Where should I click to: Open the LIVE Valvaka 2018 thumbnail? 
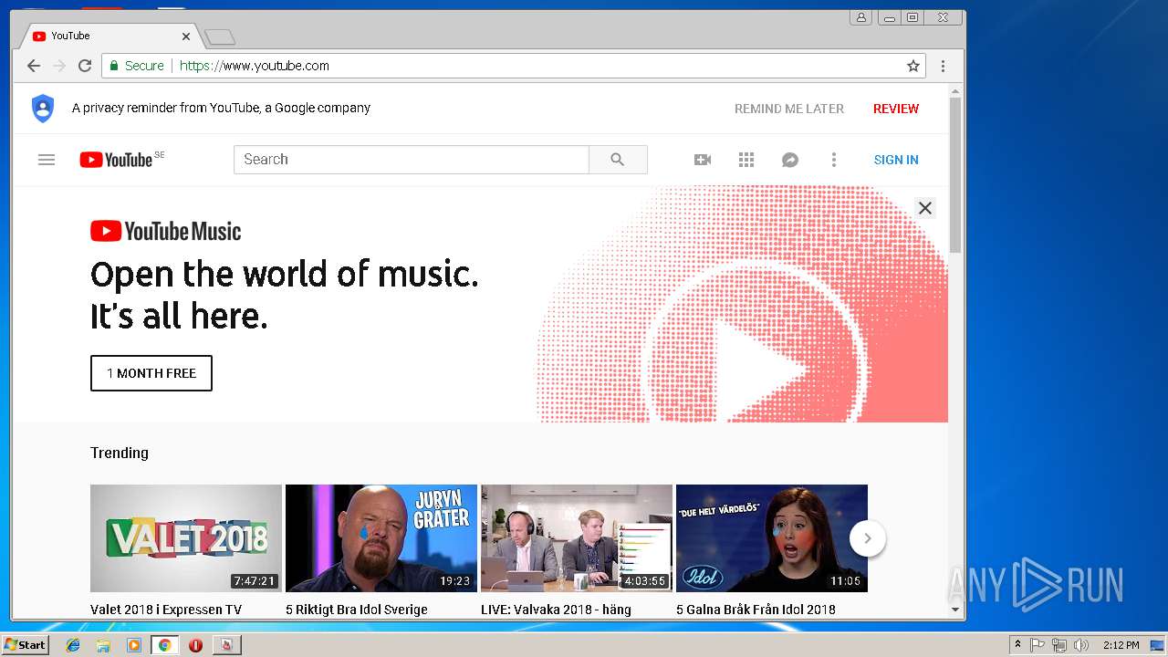tap(577, 538)
